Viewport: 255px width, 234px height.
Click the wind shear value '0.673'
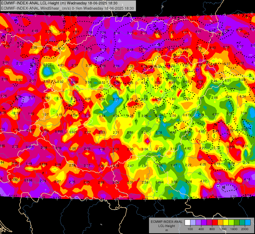click(x=187, y=115)
